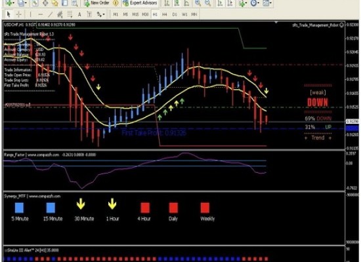Select the Horizontal Line drawing tool
Image resolution: width=361 pixels, height=262 pixels.
[40, 14]
